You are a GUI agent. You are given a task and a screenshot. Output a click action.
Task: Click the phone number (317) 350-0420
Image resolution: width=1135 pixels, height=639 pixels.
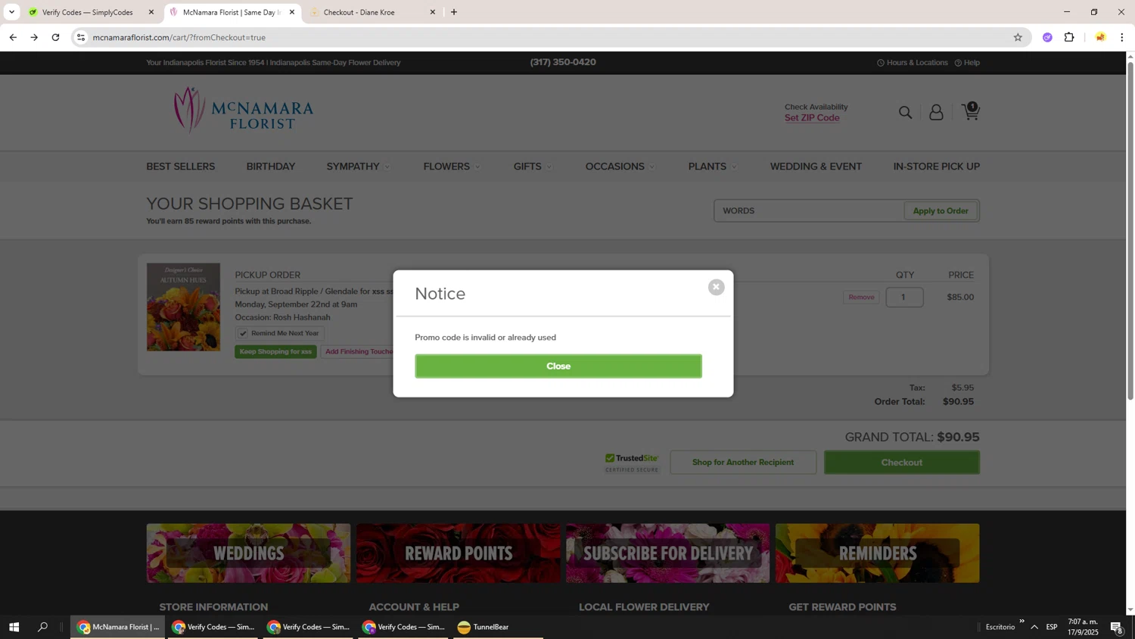point(563,63)
